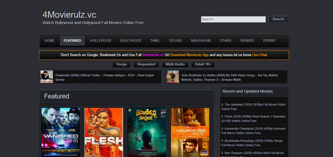Viewport: 333px width, 157px height.
Task: Open the OTHER menu item
Action: click(225, 41)
